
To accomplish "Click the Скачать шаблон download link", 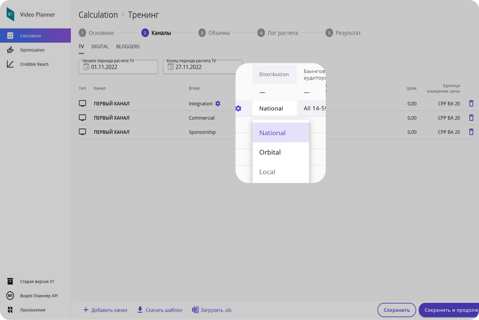I will point(160,310).
